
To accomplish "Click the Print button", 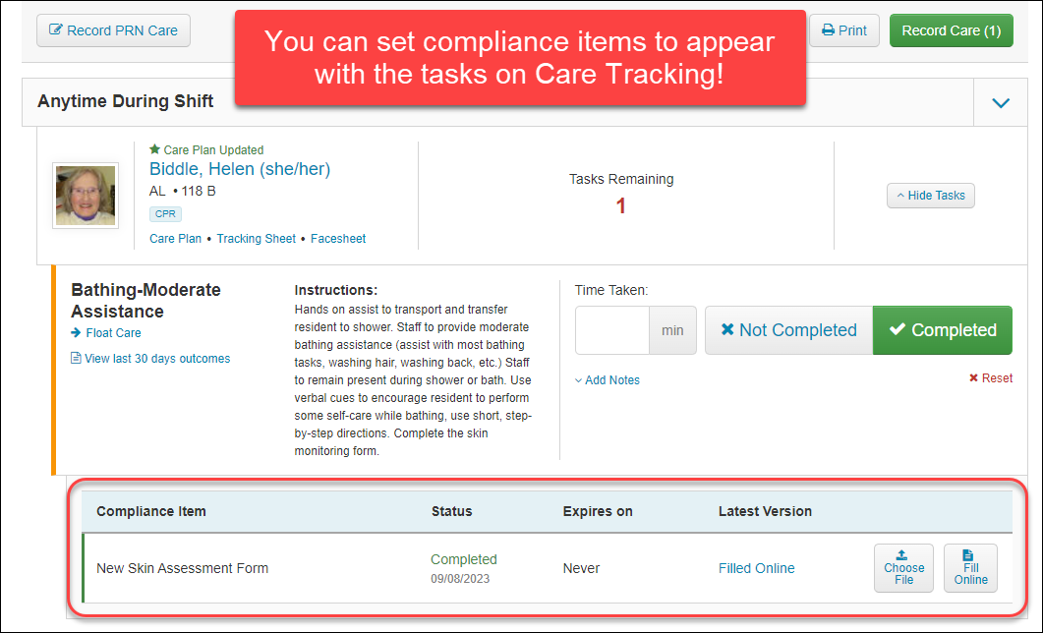I will [844, 30].
